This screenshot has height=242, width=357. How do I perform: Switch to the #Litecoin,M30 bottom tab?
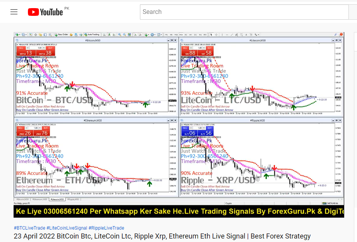[57, 199]
